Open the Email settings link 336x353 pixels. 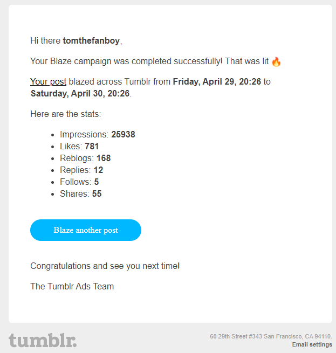pos(312,345)
